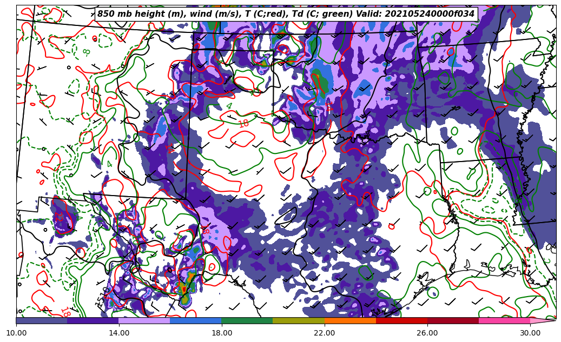
Task: Click the orange 22–24 colorbar segment
Action: click(350, 320)
